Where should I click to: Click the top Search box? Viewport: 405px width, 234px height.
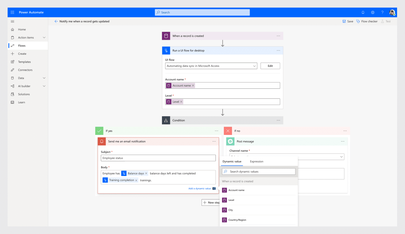pyautogui.click(x=202, y=12)
